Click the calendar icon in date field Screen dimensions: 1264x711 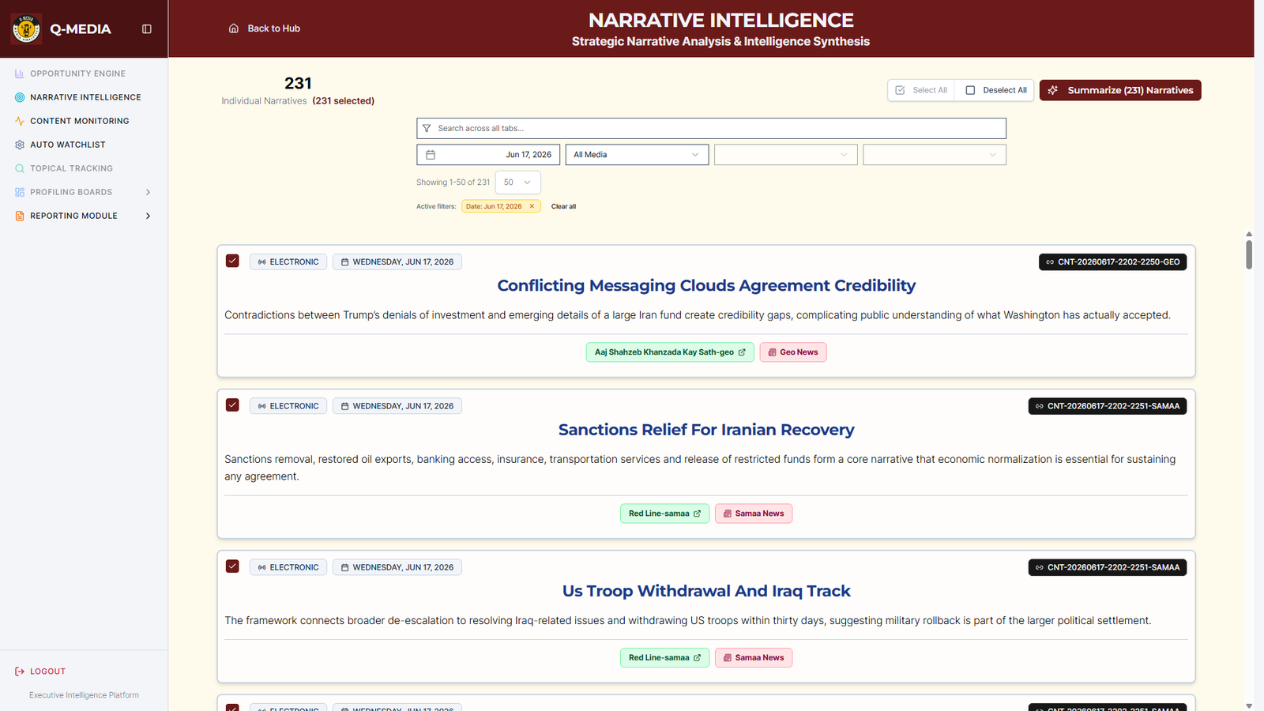[431, 155]
